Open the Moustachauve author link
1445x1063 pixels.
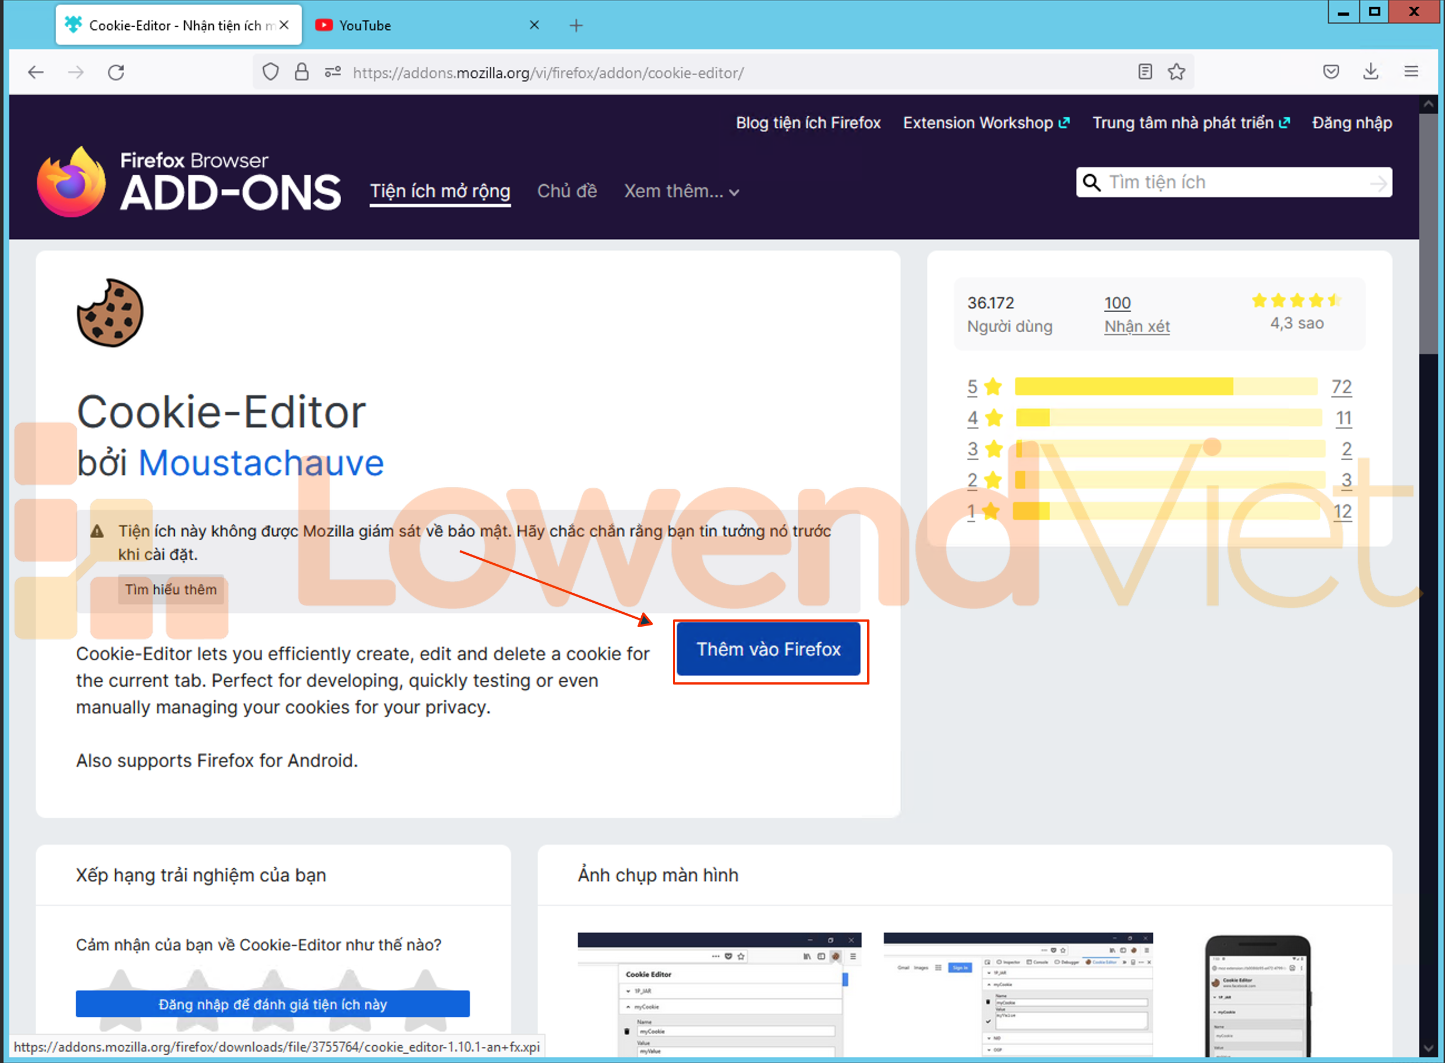point(261,462)
